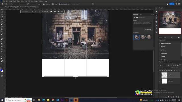Select the first variation thumbnail

pos(136,37)
